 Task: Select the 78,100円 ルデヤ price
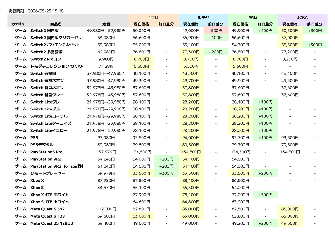tap(191, 195)
